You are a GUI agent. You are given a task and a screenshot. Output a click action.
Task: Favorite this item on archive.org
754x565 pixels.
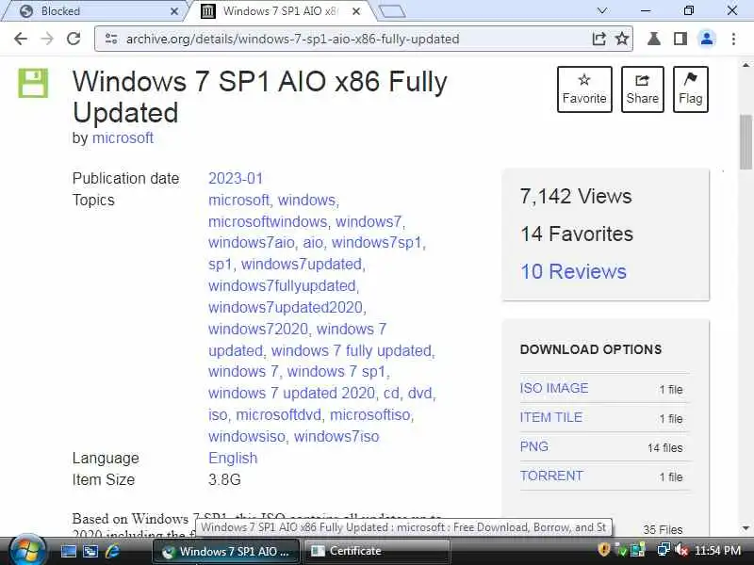tap(584, 89)
